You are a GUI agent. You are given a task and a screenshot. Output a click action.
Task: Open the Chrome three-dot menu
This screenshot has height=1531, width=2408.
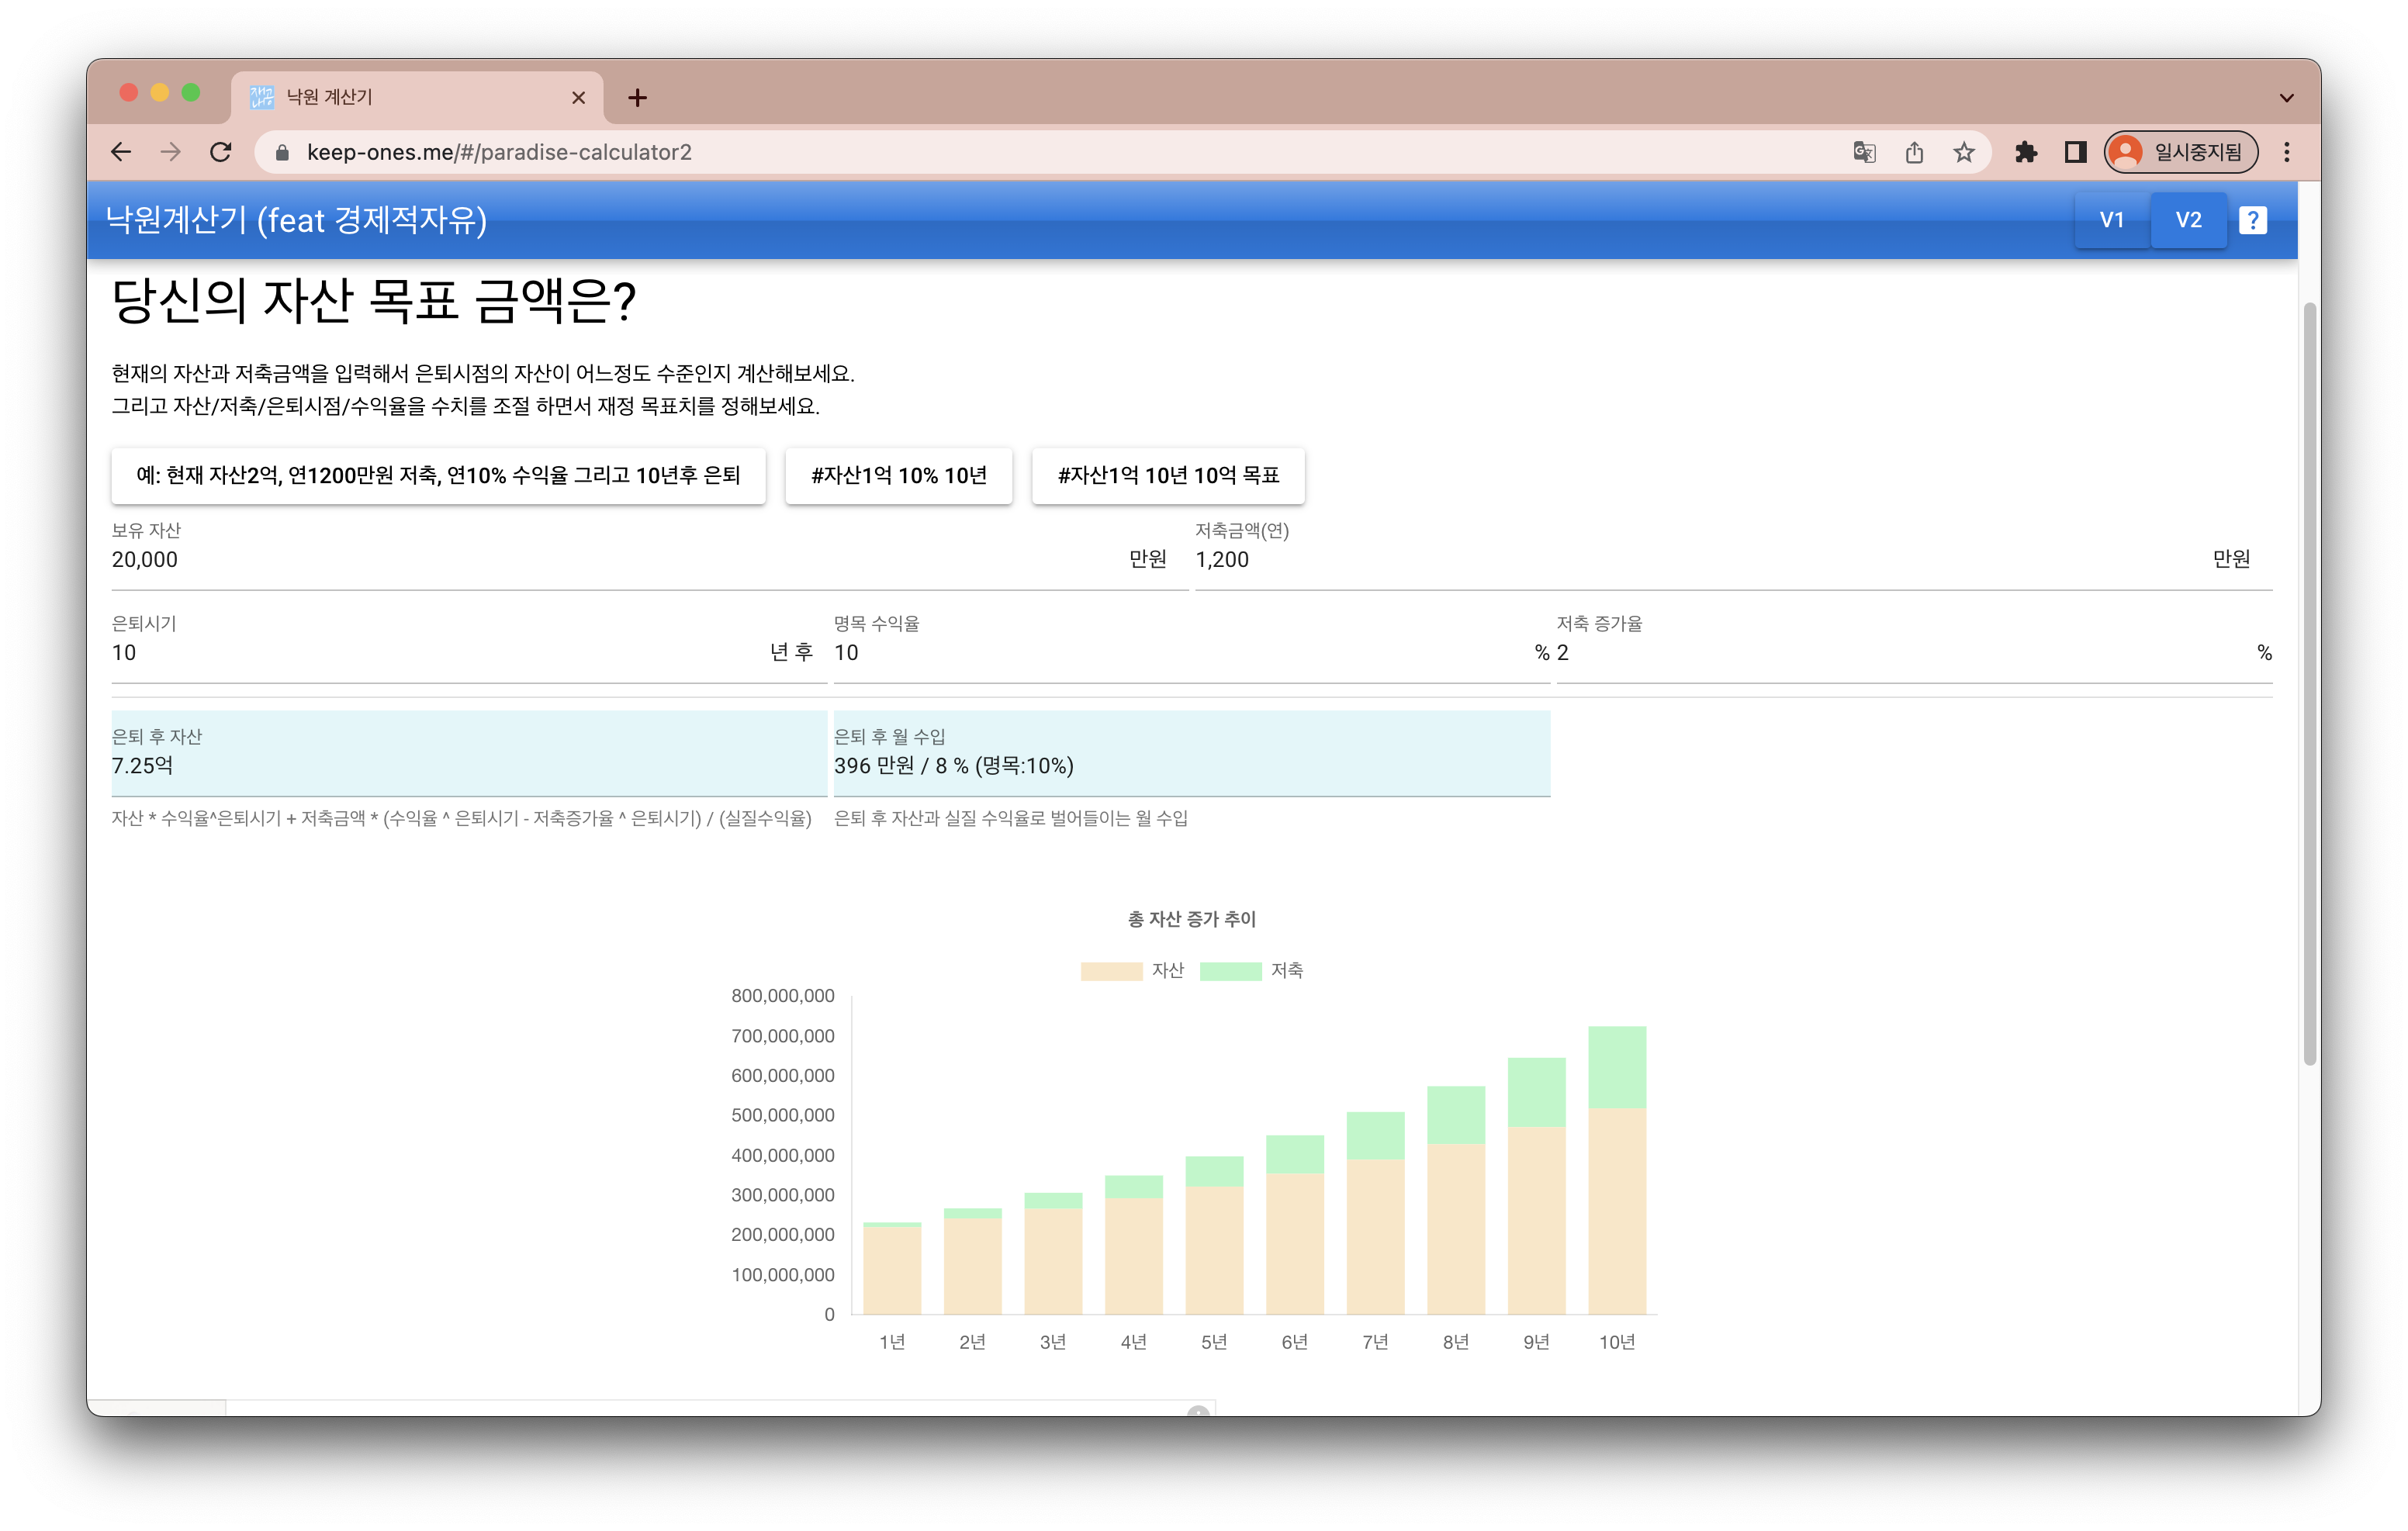[2287, 152]
